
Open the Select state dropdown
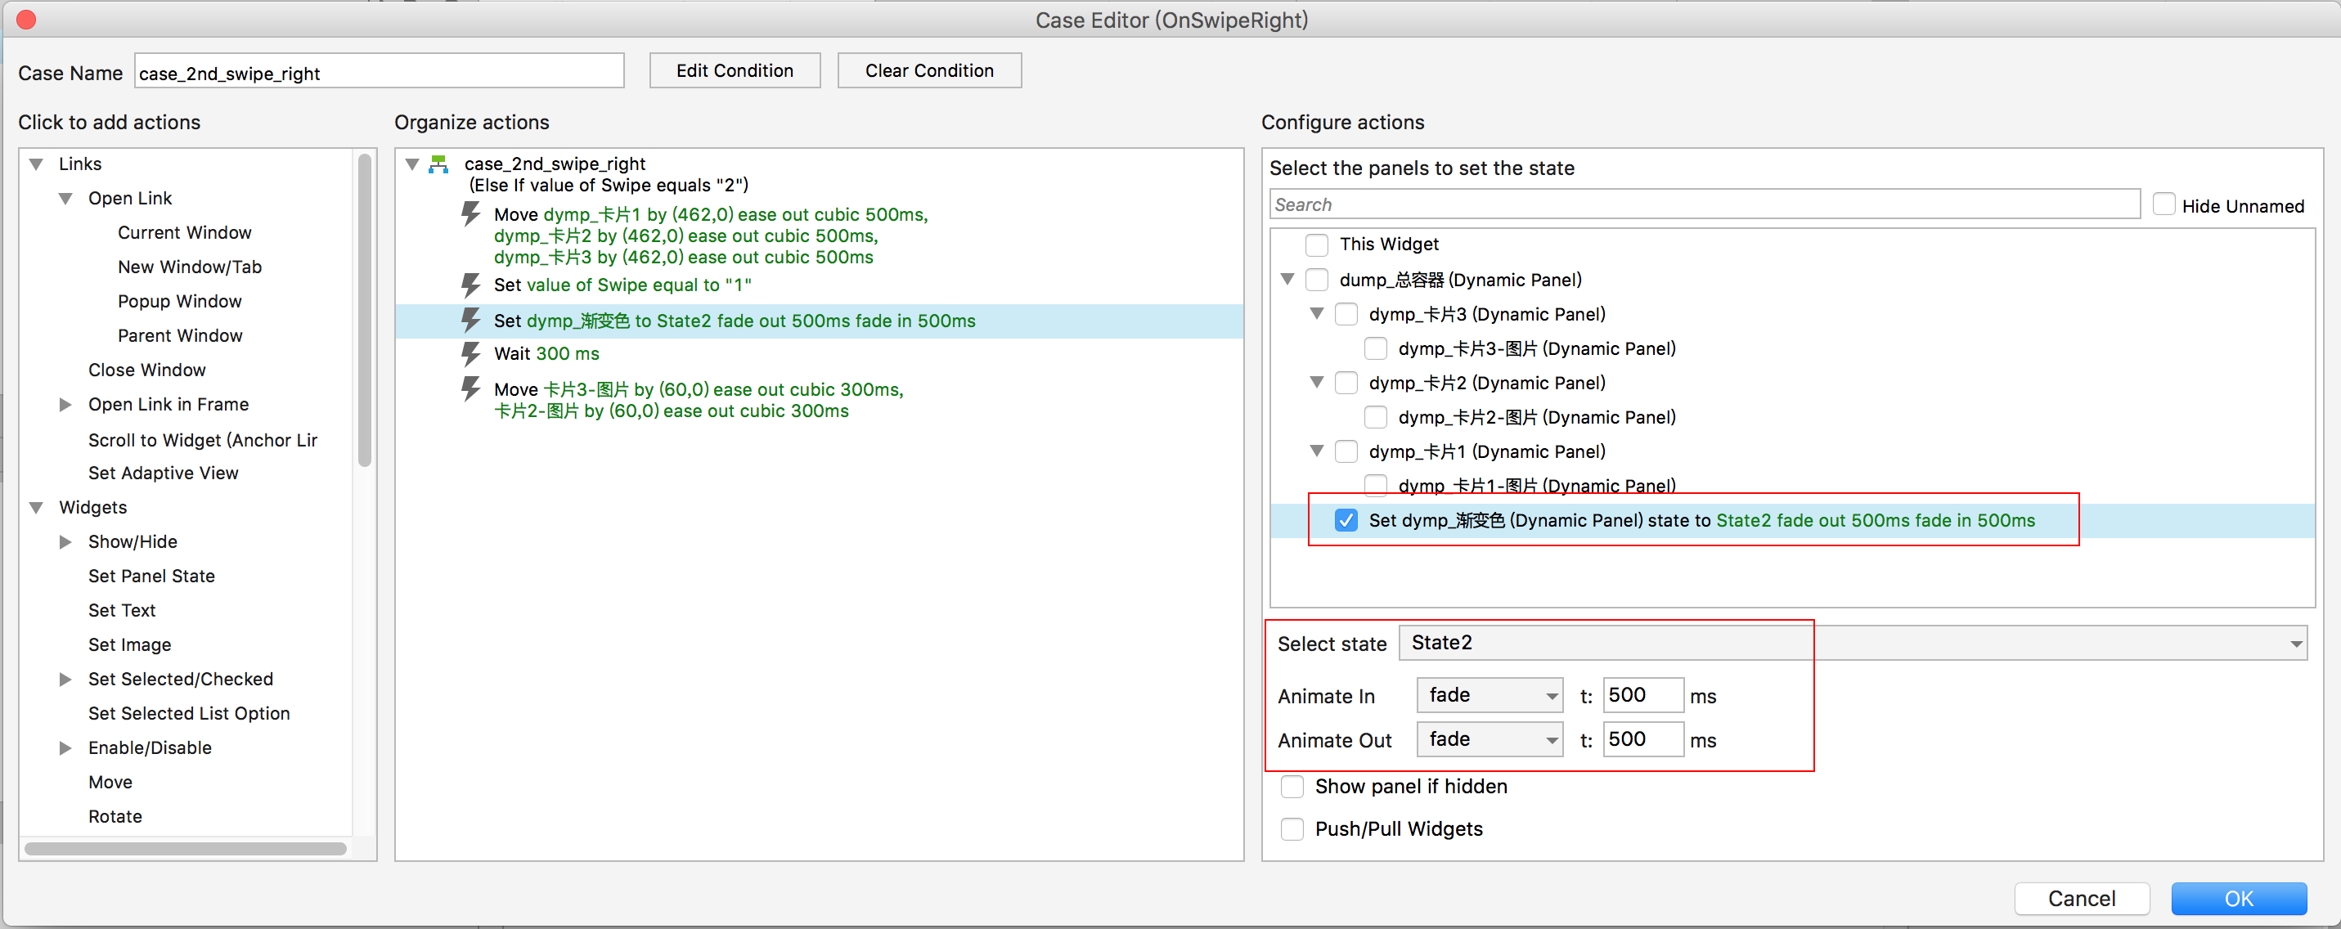pos(1852,643)
